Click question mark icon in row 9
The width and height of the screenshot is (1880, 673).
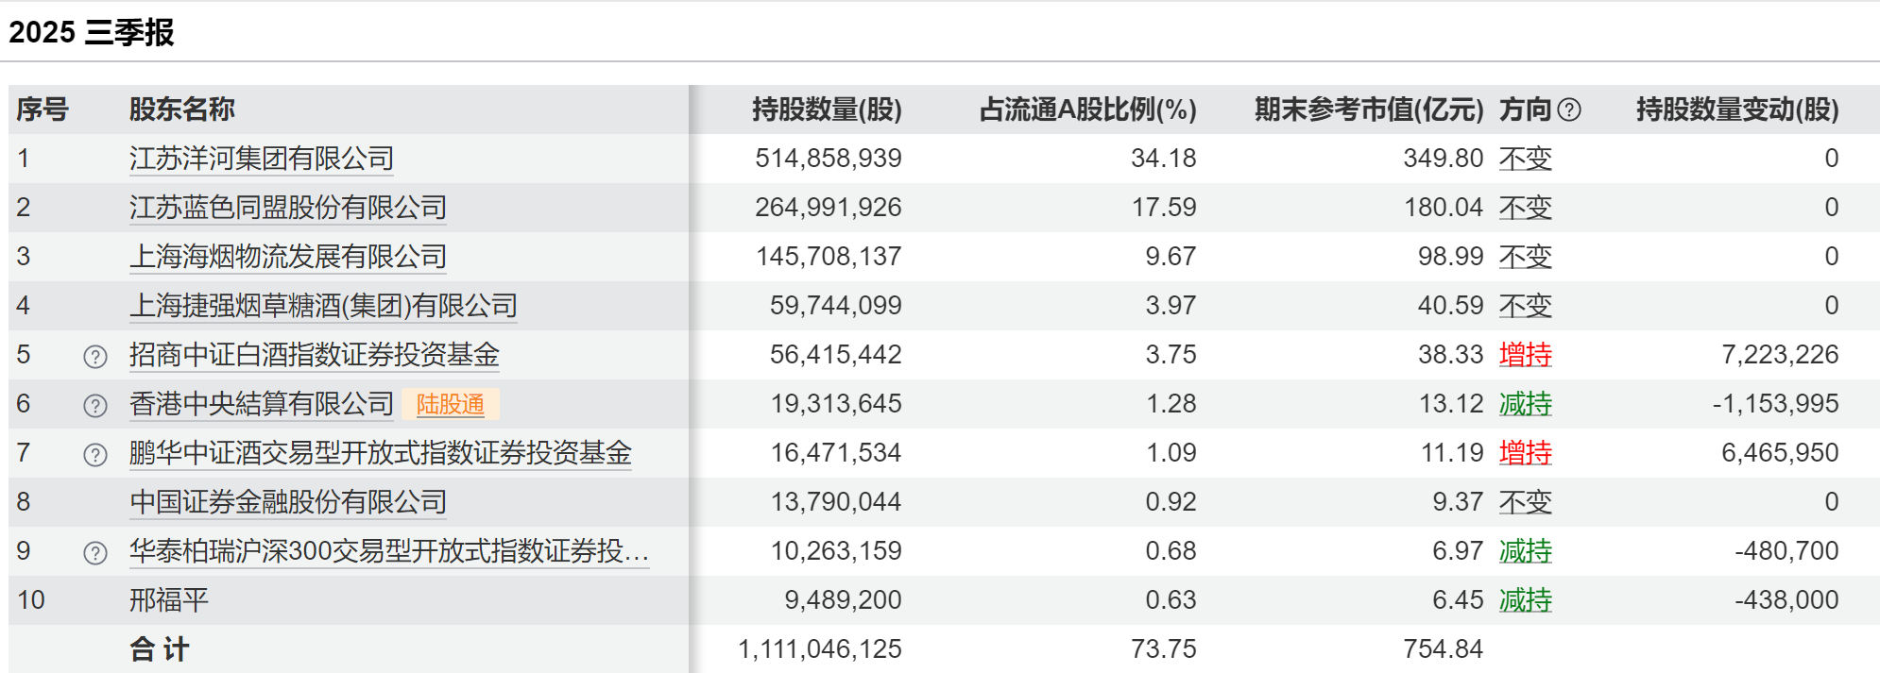click(95, 553)
